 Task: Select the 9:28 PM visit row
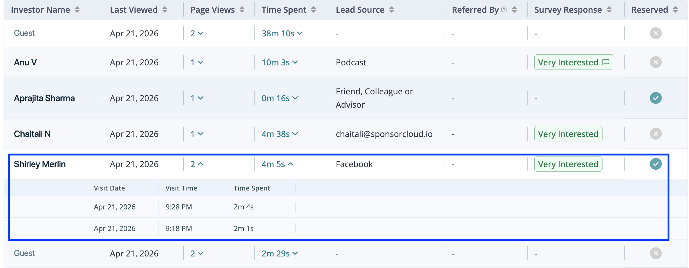[179, 207]
